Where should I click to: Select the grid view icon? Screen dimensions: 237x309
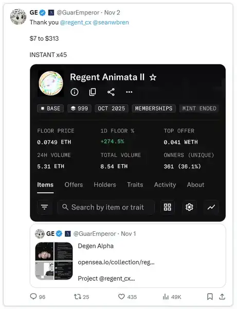(168, 207)
